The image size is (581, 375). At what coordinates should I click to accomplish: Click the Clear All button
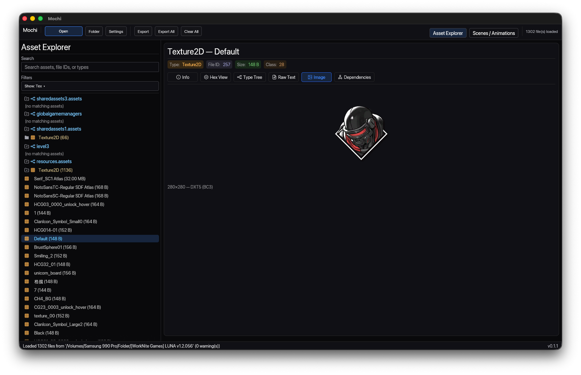point(191,32)
